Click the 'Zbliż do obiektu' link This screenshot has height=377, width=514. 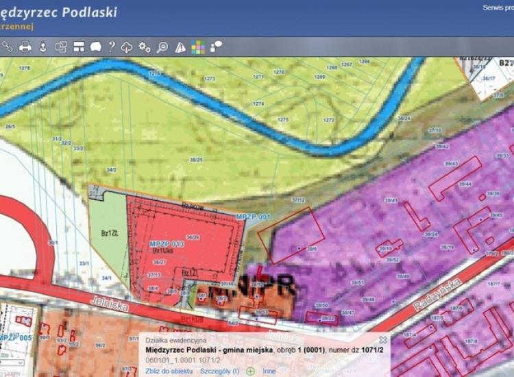[x=169, y=371]
